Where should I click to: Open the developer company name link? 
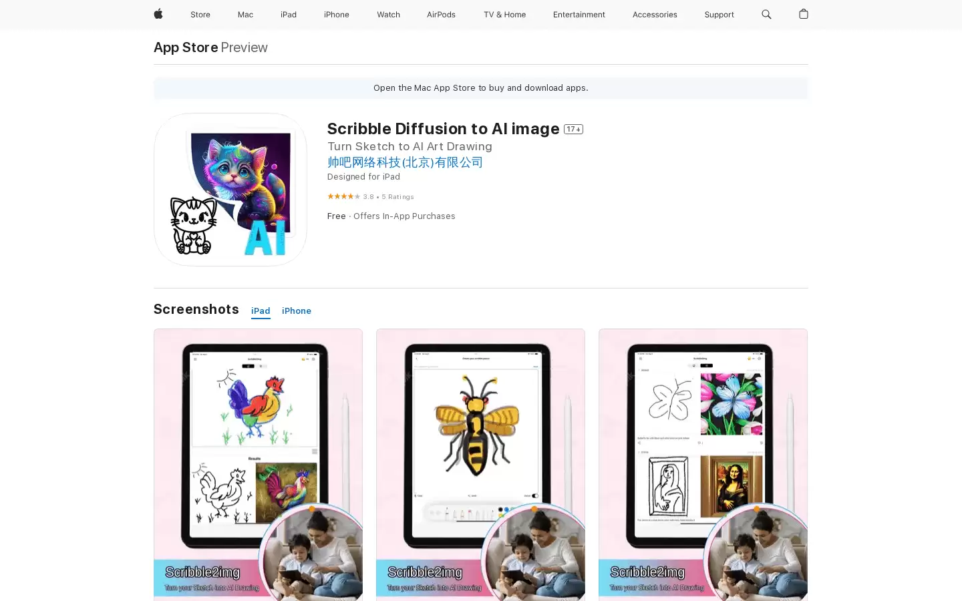pyautogui.click(x=405, y=162)
